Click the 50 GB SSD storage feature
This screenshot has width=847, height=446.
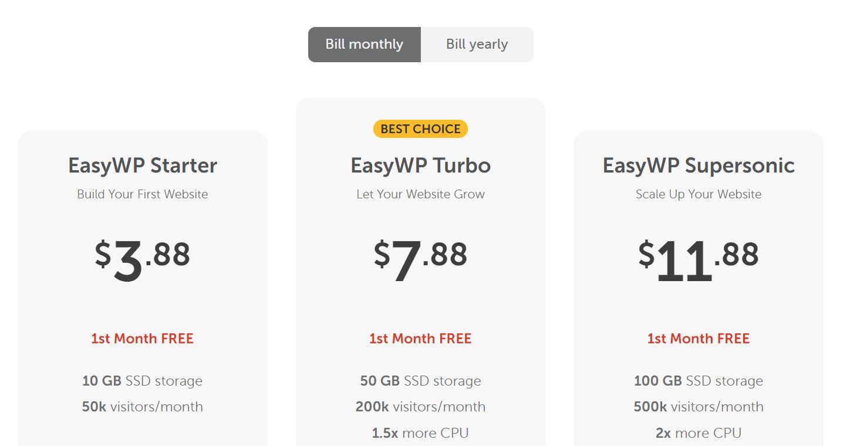click(420, 381)
